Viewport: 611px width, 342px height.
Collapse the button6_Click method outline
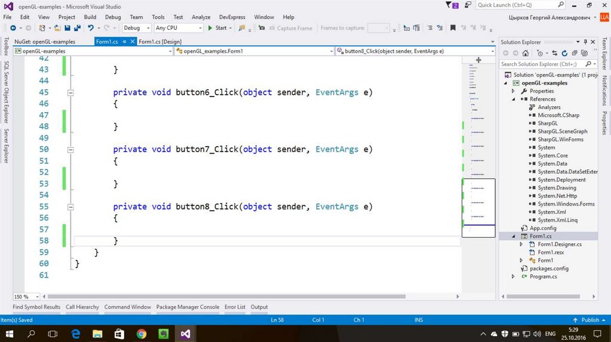point(70,93)
